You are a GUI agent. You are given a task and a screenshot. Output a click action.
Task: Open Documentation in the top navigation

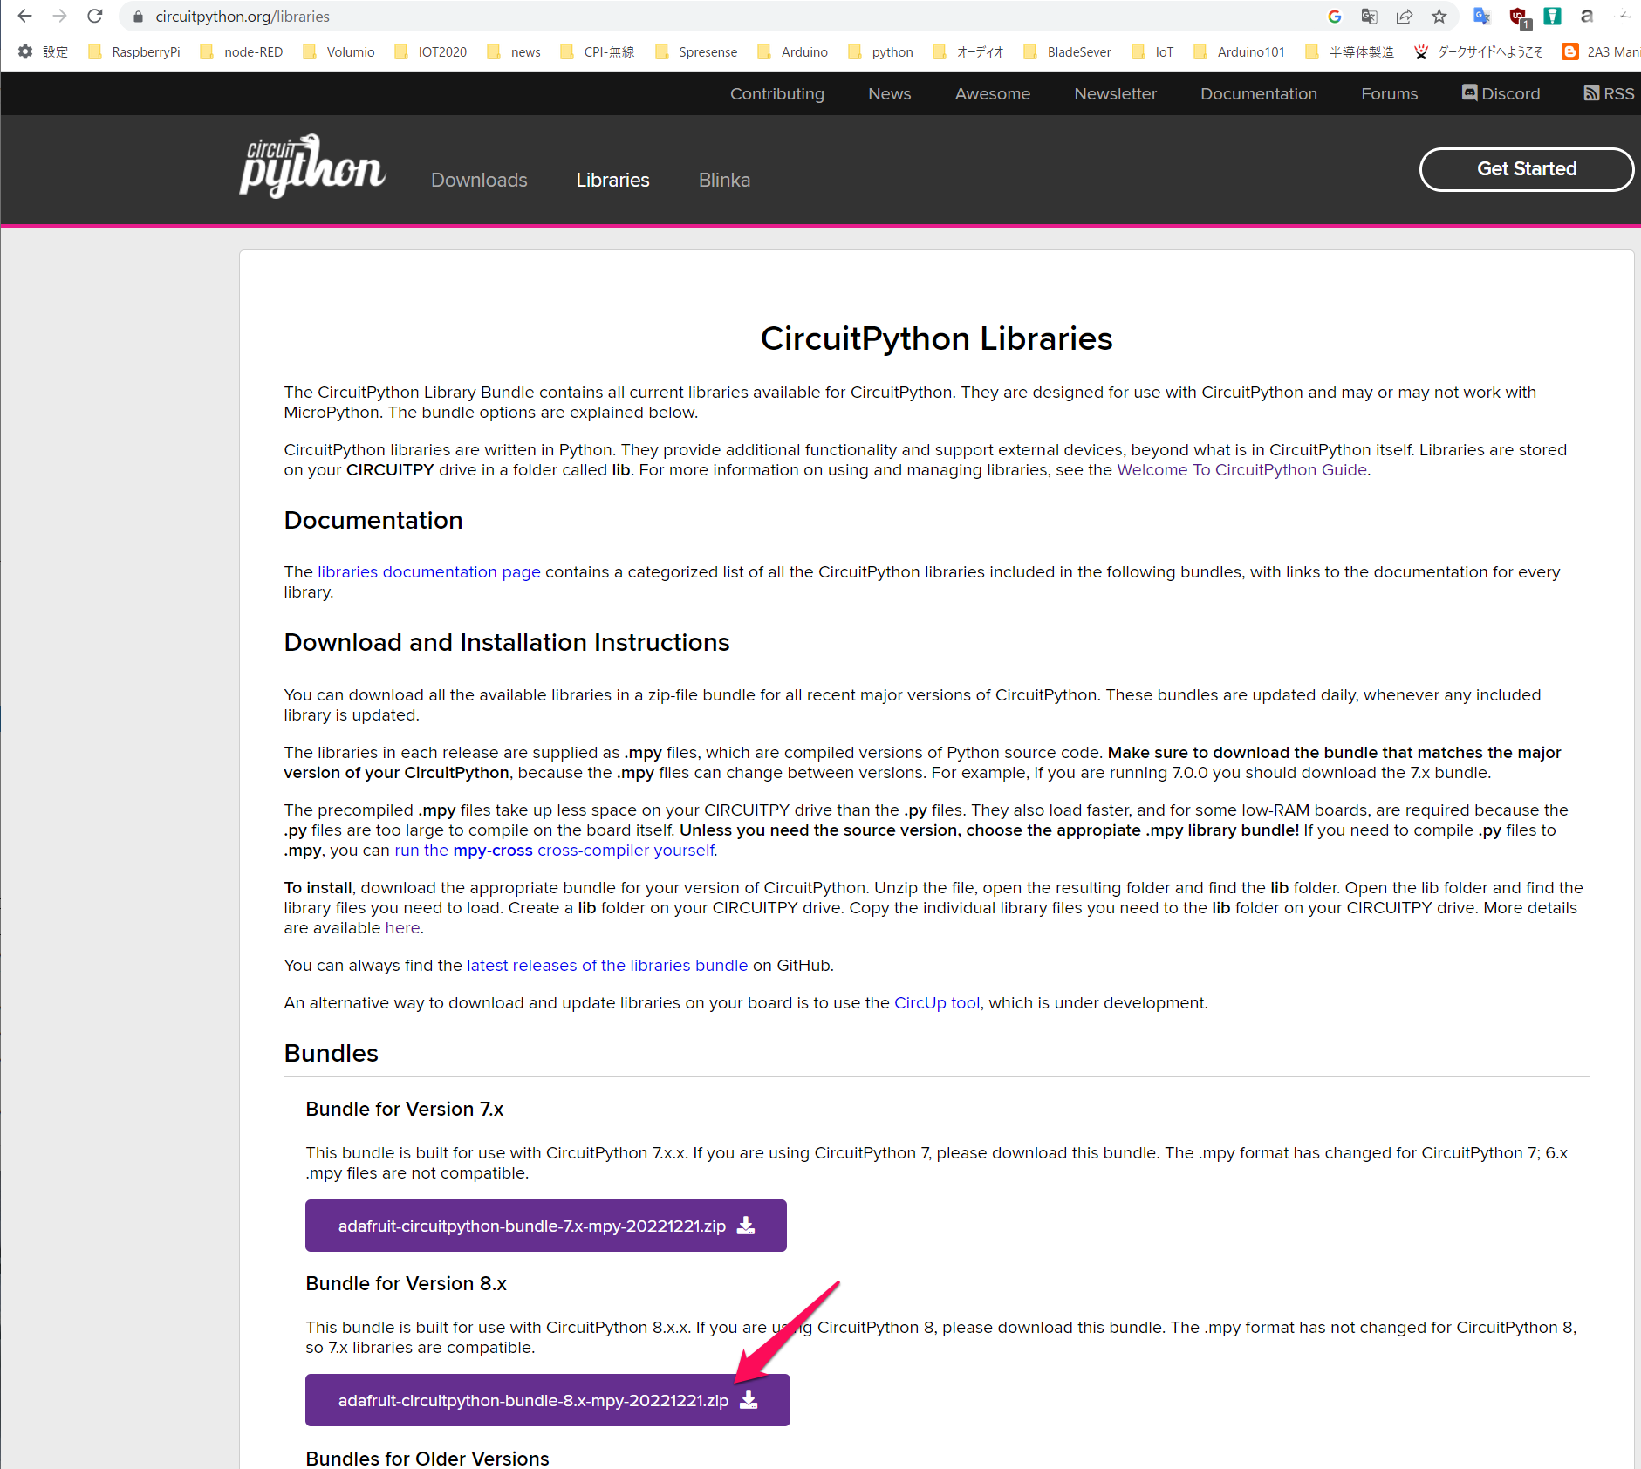coord(1258,93)
